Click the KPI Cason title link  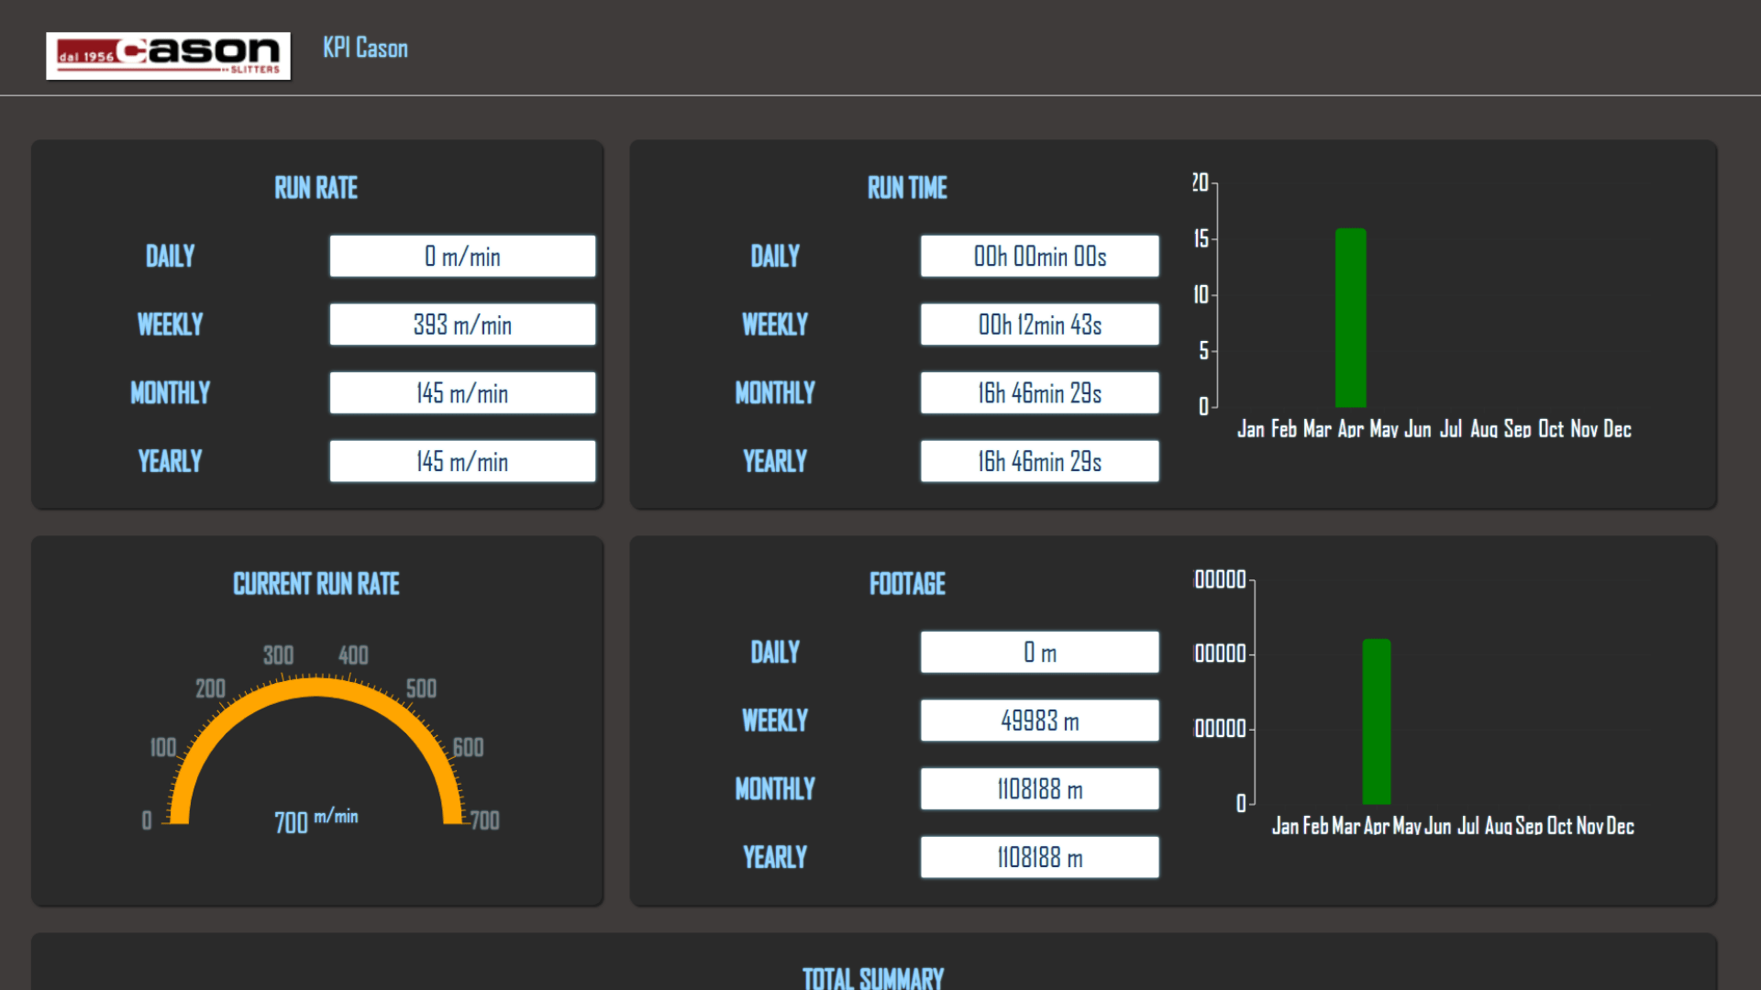click(365, 48)
